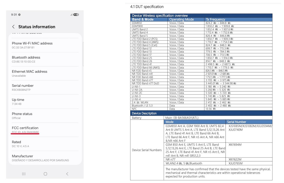
Task: Click the Band & Mode column header
Action: pos(143,19)
